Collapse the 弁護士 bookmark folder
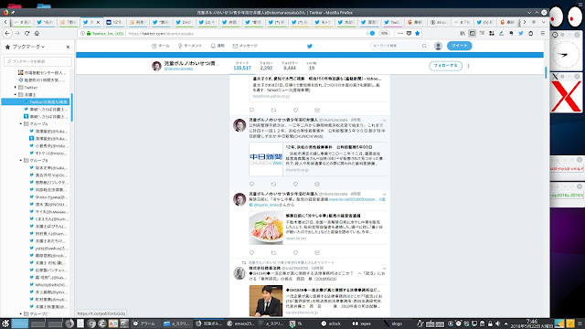Screen dimensions: 585x329 pos(16,94)
